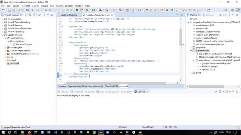Expand the properties node in Outline

point(191,48)
